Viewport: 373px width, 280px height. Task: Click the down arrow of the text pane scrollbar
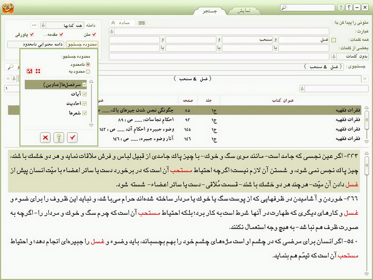coord(367,274)
